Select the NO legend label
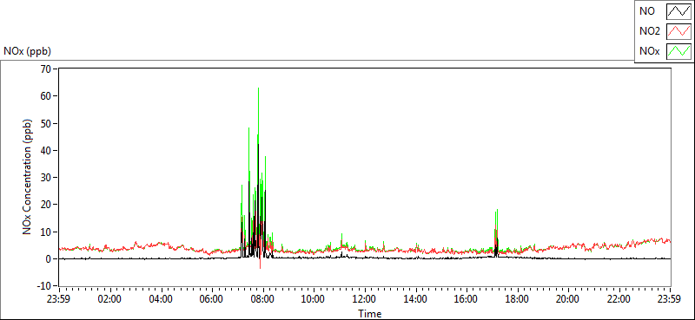Screen dimensions: 695x320 (647, 11)
